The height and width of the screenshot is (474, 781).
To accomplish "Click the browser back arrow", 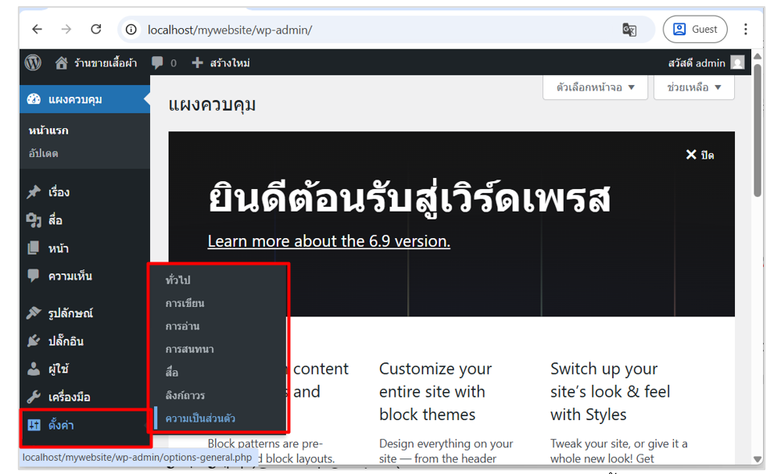I will [x=37, y=30].
